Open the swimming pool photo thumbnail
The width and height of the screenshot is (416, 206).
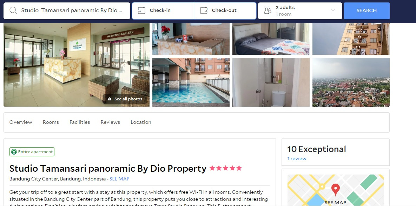pos(191,82)
